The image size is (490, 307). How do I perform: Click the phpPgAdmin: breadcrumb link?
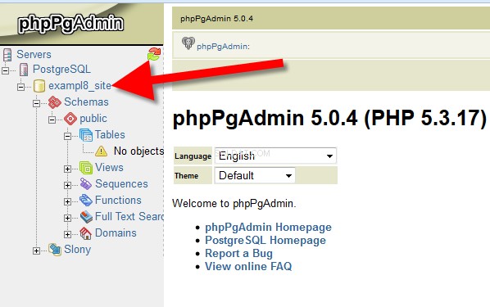(223, 47)
